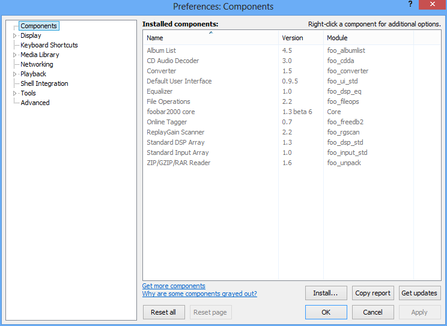Click the Install... button

click(326, 293)
